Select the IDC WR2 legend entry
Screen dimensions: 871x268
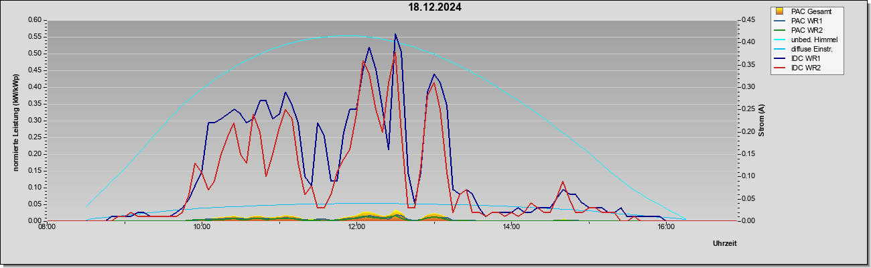pos(805,68)
